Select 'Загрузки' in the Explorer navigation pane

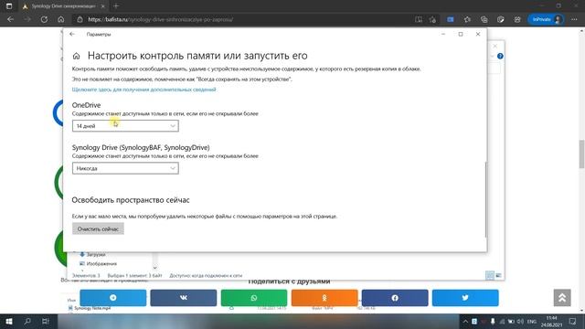pyautogui.click(x=95, y=255)
